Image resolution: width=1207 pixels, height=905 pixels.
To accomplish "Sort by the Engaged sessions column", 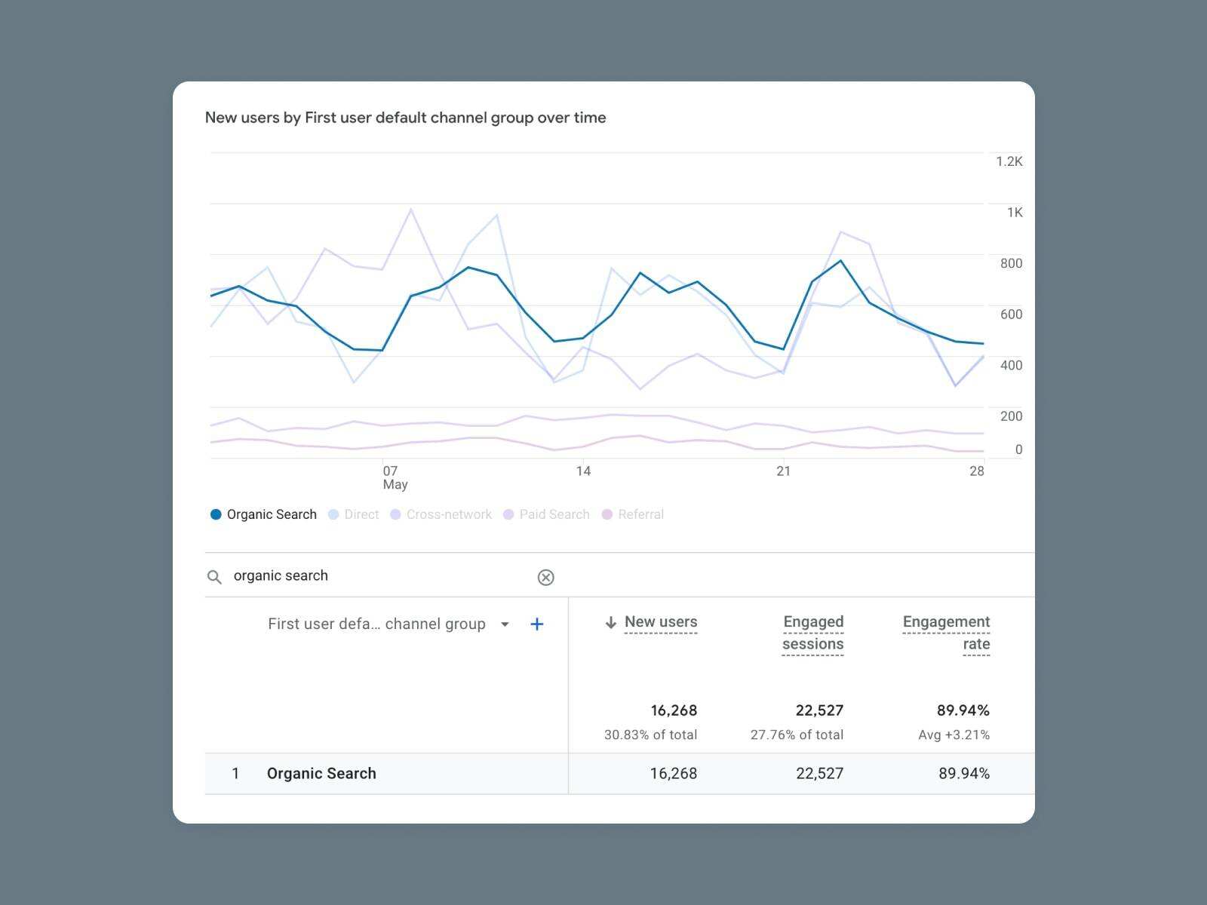I will pyautogui.click(x=813, y=633).
